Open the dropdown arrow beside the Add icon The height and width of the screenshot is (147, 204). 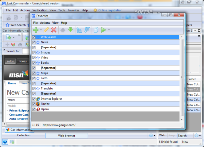[41, 30]
